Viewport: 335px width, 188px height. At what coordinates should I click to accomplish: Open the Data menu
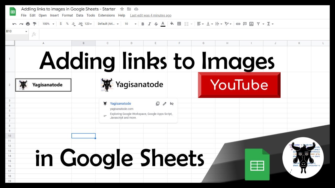pyautogui.click(x=80, y=15)
